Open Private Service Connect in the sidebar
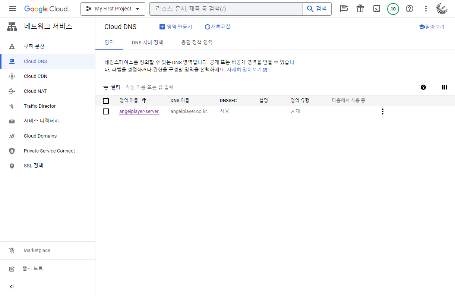Image resolution: width=455 pixels, height=296 pixels. (48, 151)
